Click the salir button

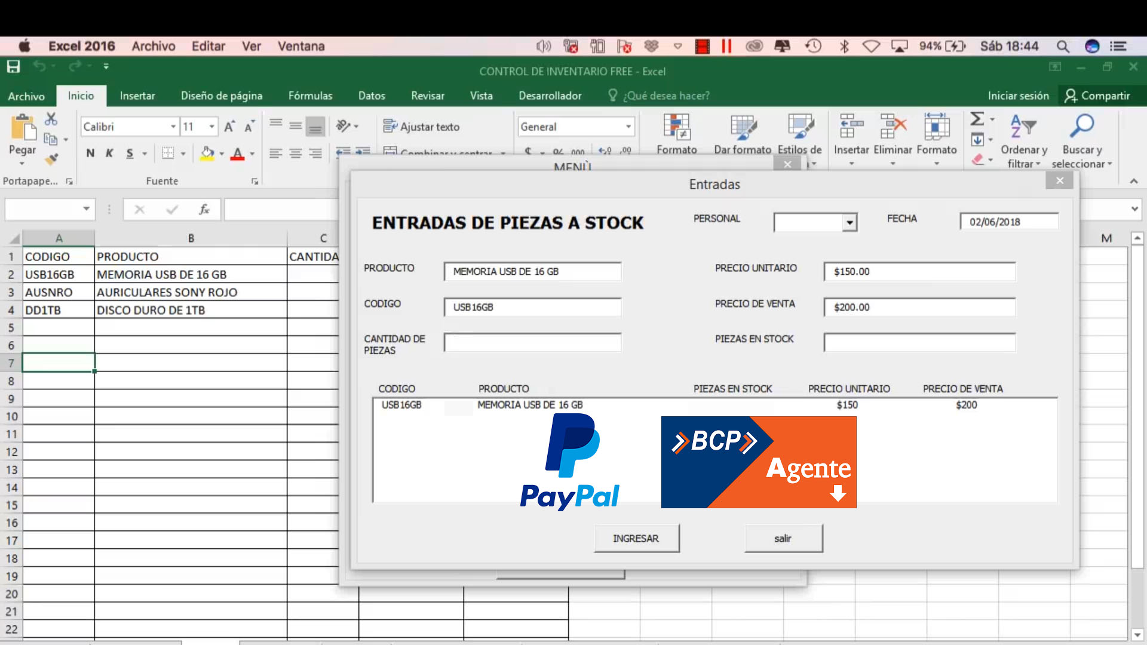click(x=783, y=538)
